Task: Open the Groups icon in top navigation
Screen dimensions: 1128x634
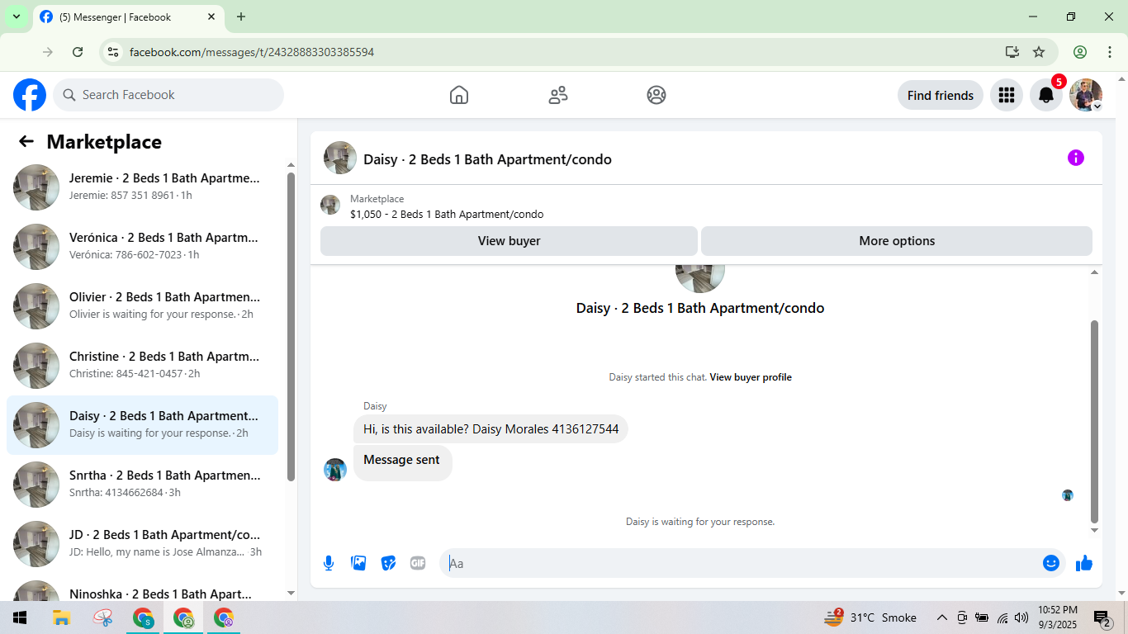Action: [656, 95]
